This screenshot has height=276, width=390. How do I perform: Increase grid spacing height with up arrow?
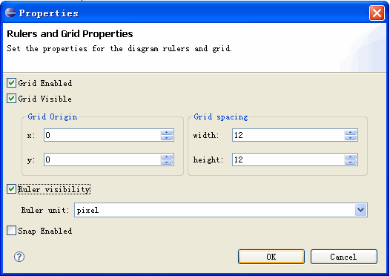351,157
